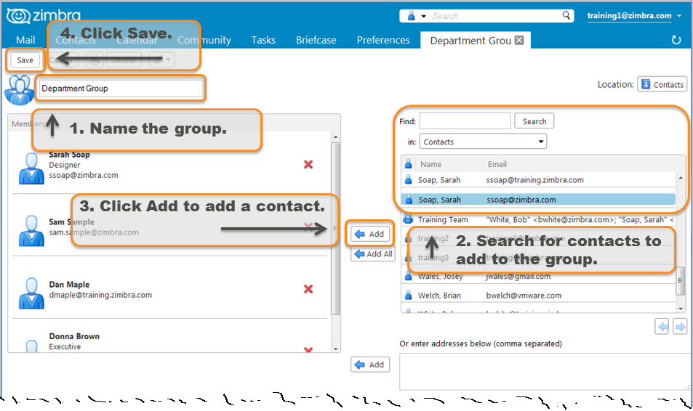Sort by the Email column header
The image size is (693, 411).
pos(497,164)
